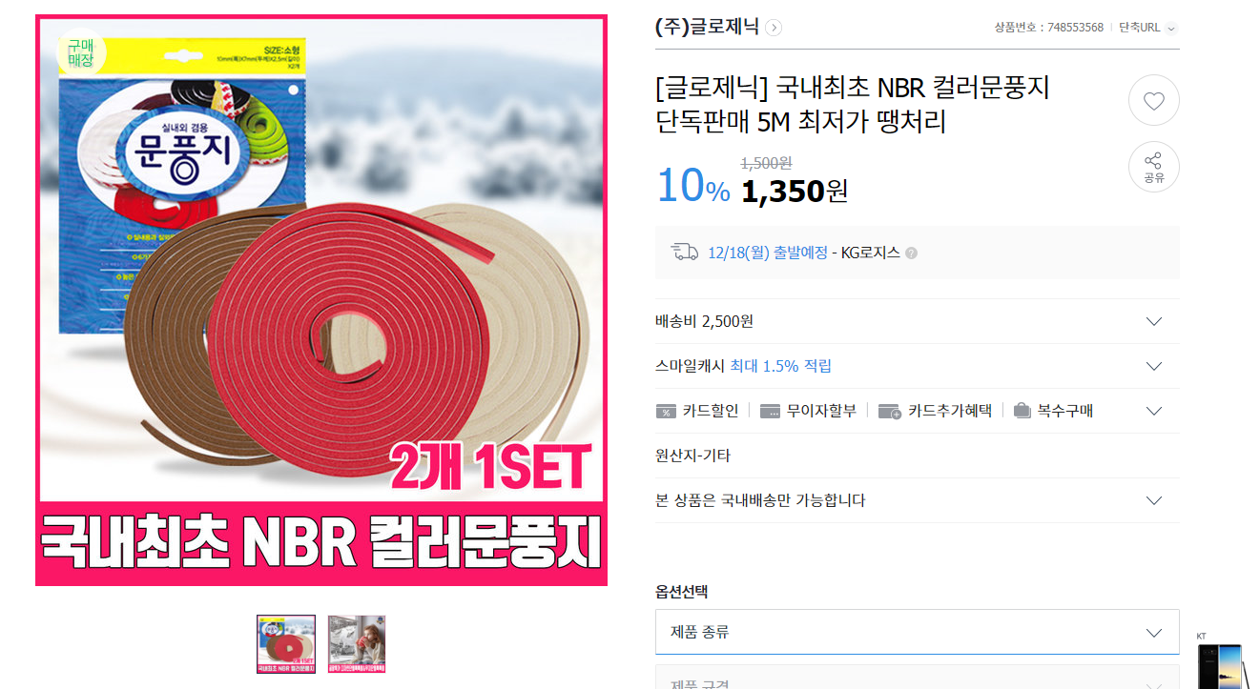Expand the card benefits row chevron
Image resolution: width=1260 pixels, height=689 pixels.
[x=1153, y=411]
